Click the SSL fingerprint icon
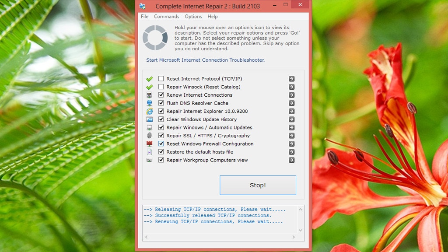Viewport: 448px width, 252px height. [149, 136]
